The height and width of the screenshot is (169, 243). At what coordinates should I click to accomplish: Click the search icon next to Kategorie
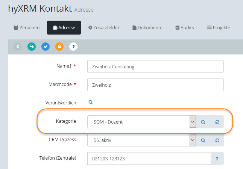[x=203, y=122]
